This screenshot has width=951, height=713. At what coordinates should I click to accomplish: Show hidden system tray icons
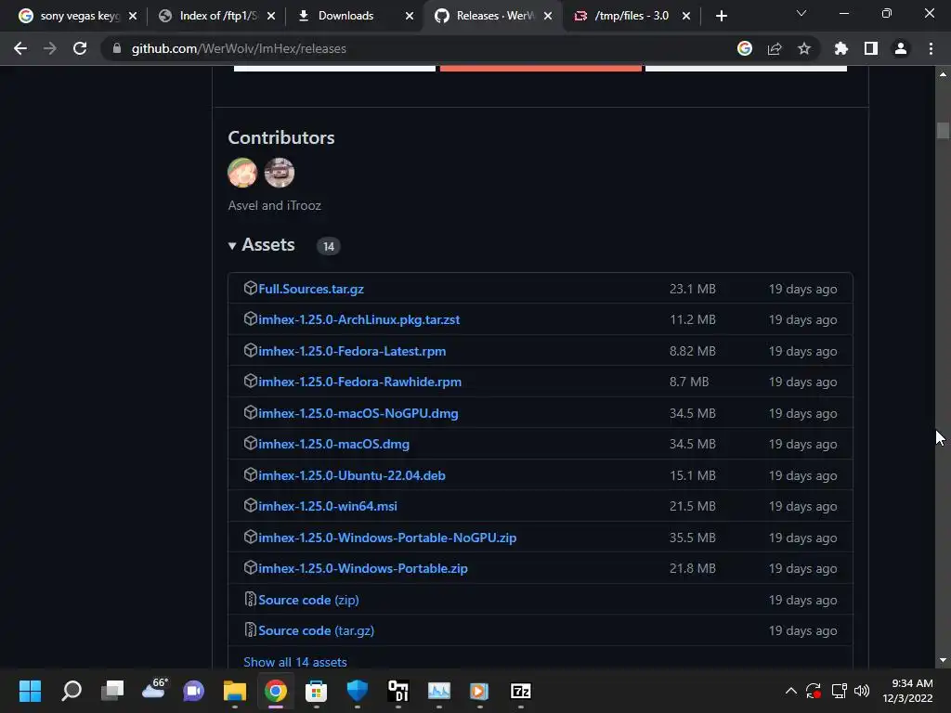(791, 691)
